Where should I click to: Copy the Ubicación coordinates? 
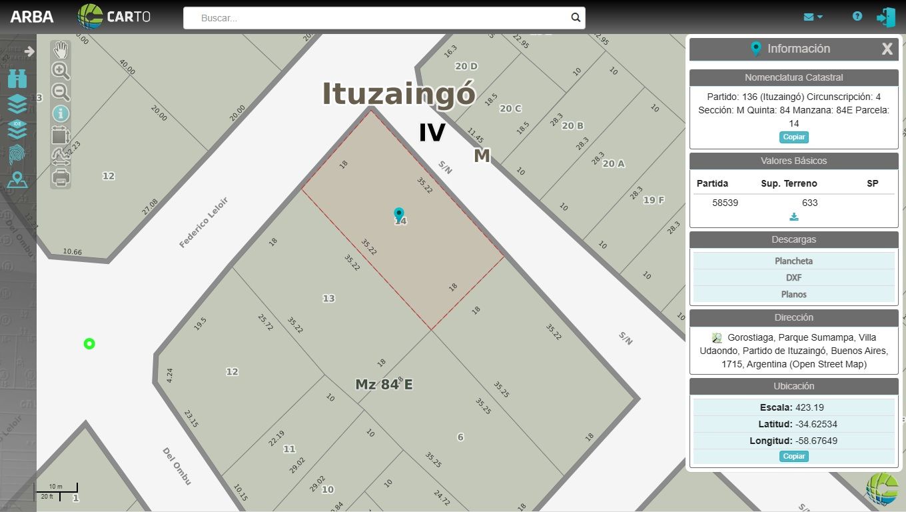coord(793,457)
